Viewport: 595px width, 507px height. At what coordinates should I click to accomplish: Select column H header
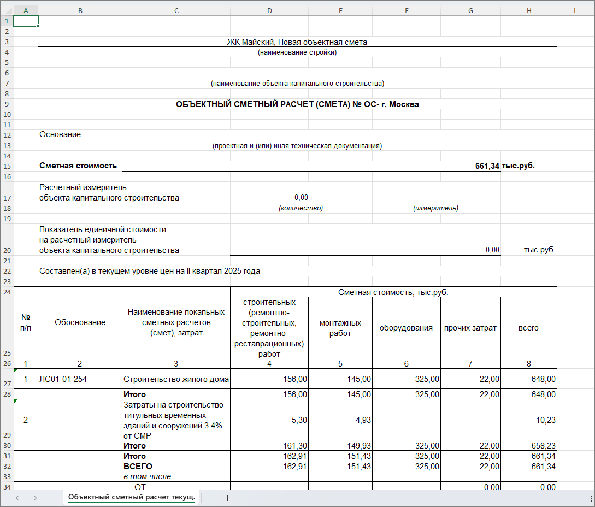[528, 10]
